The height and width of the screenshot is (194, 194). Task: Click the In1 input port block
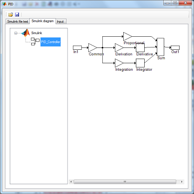77,47
